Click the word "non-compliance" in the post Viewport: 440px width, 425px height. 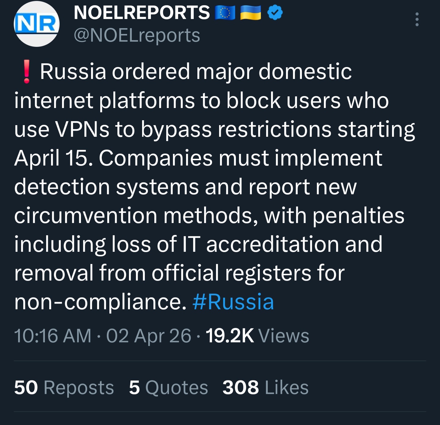[100, 302]
